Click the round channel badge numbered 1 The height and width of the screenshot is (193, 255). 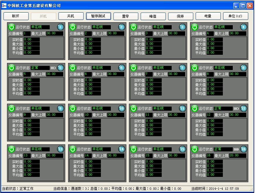[x=60, y=27]
